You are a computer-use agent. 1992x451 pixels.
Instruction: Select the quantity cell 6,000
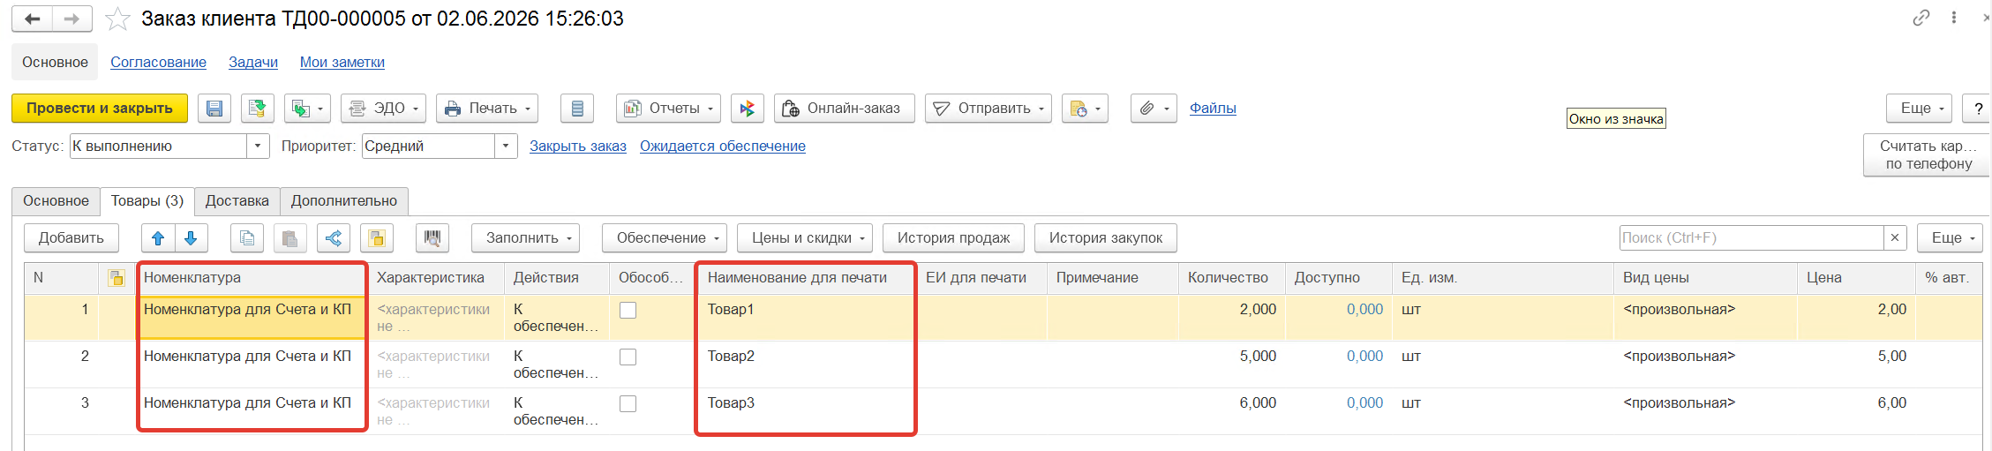(1231, 411)
